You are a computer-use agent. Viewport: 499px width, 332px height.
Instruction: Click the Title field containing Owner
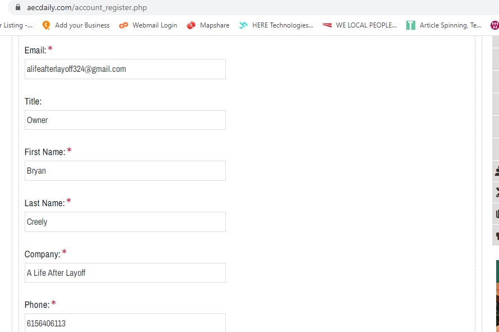pyautogui.click(x=125, y=120)
